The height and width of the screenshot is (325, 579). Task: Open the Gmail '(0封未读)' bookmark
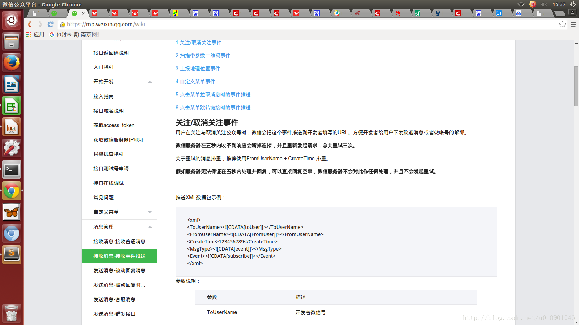[x=74, y=34]
